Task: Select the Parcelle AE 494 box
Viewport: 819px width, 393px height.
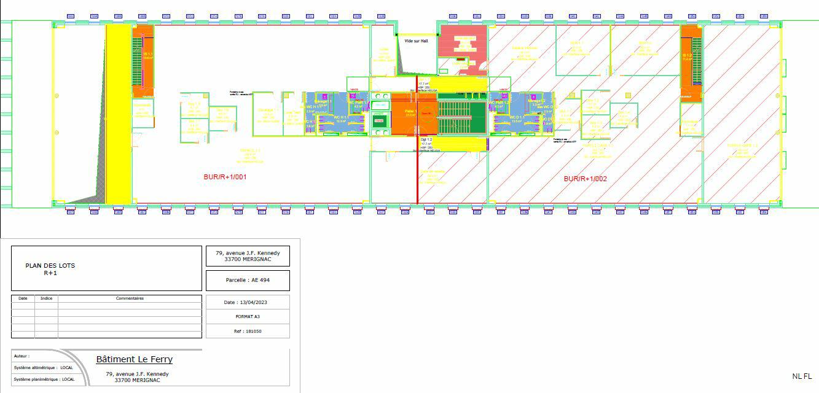Action: (247, 280)
